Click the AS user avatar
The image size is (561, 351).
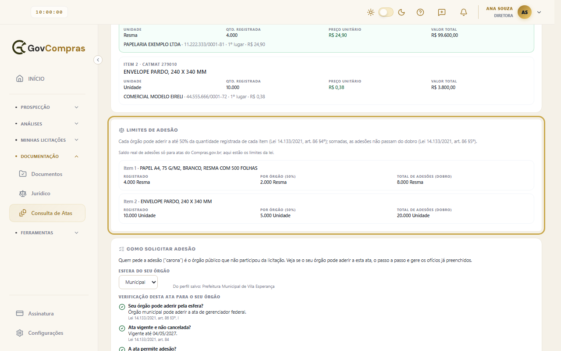(525, 12)
